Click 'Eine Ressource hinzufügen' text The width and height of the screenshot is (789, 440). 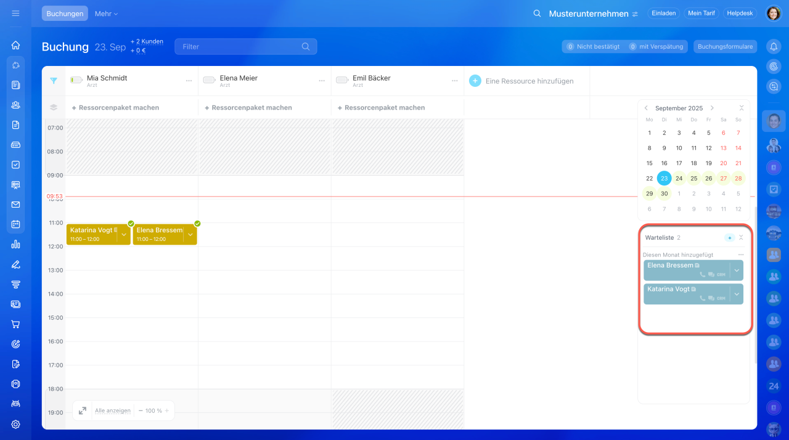click(x=529, y=81)
